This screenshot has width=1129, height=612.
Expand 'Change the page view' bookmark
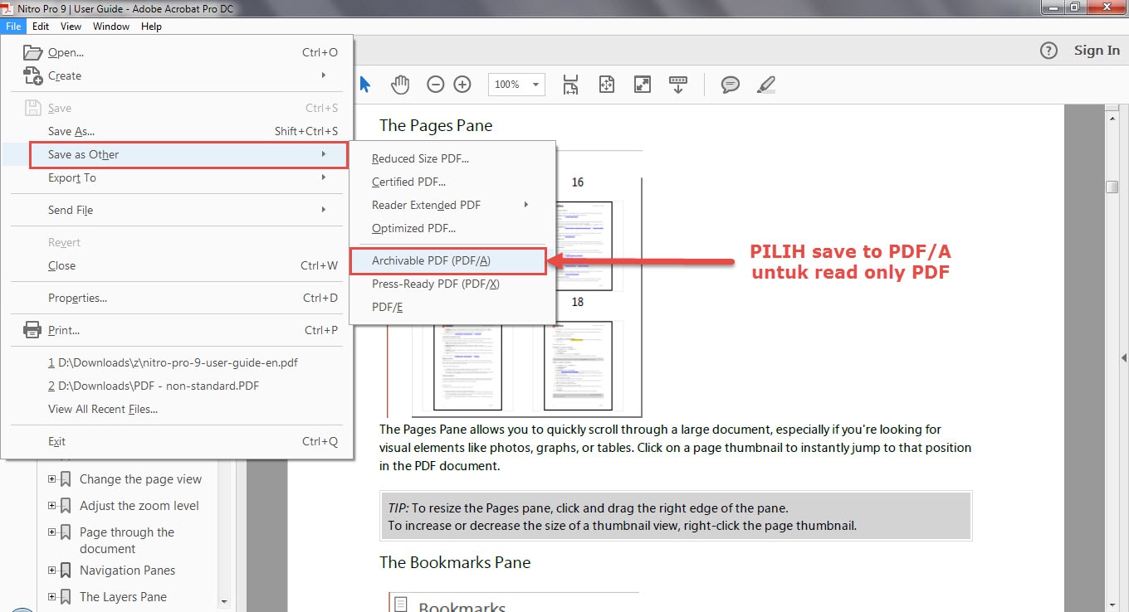point(52,478)
